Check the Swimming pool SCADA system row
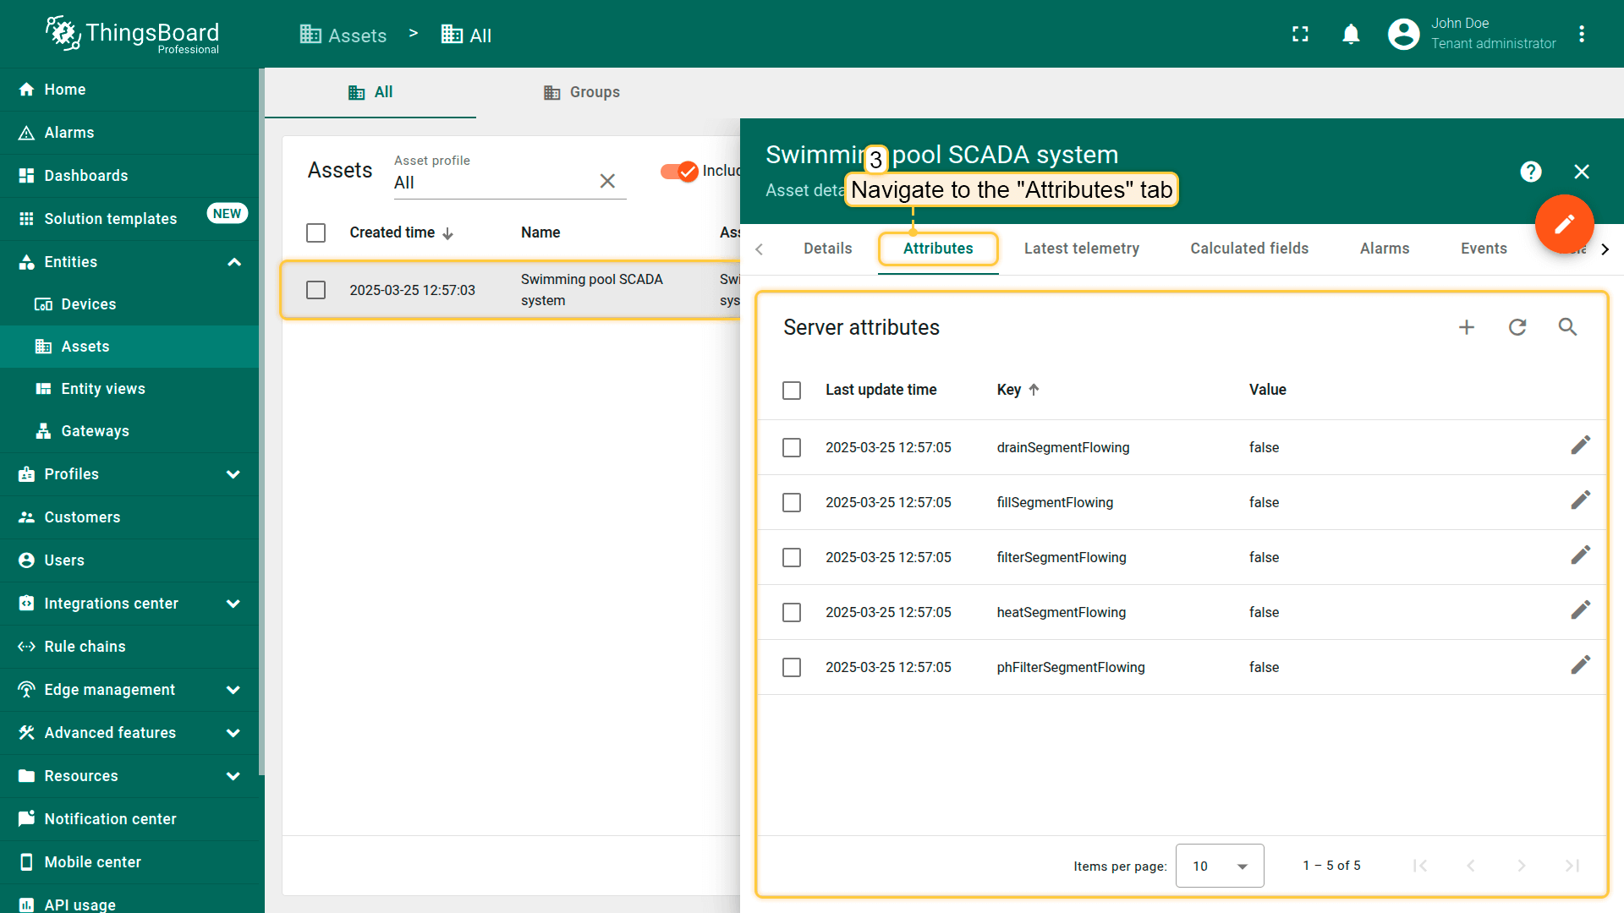Image resolution: width=1624 pixels, height=913 pixels. tap(316, 290)
